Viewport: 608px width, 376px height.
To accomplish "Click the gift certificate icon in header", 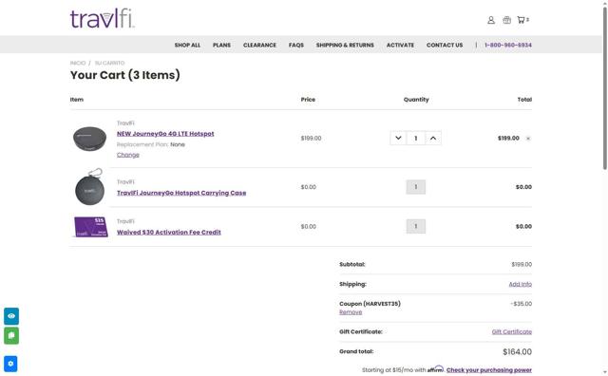I will [x=506, y=20].
